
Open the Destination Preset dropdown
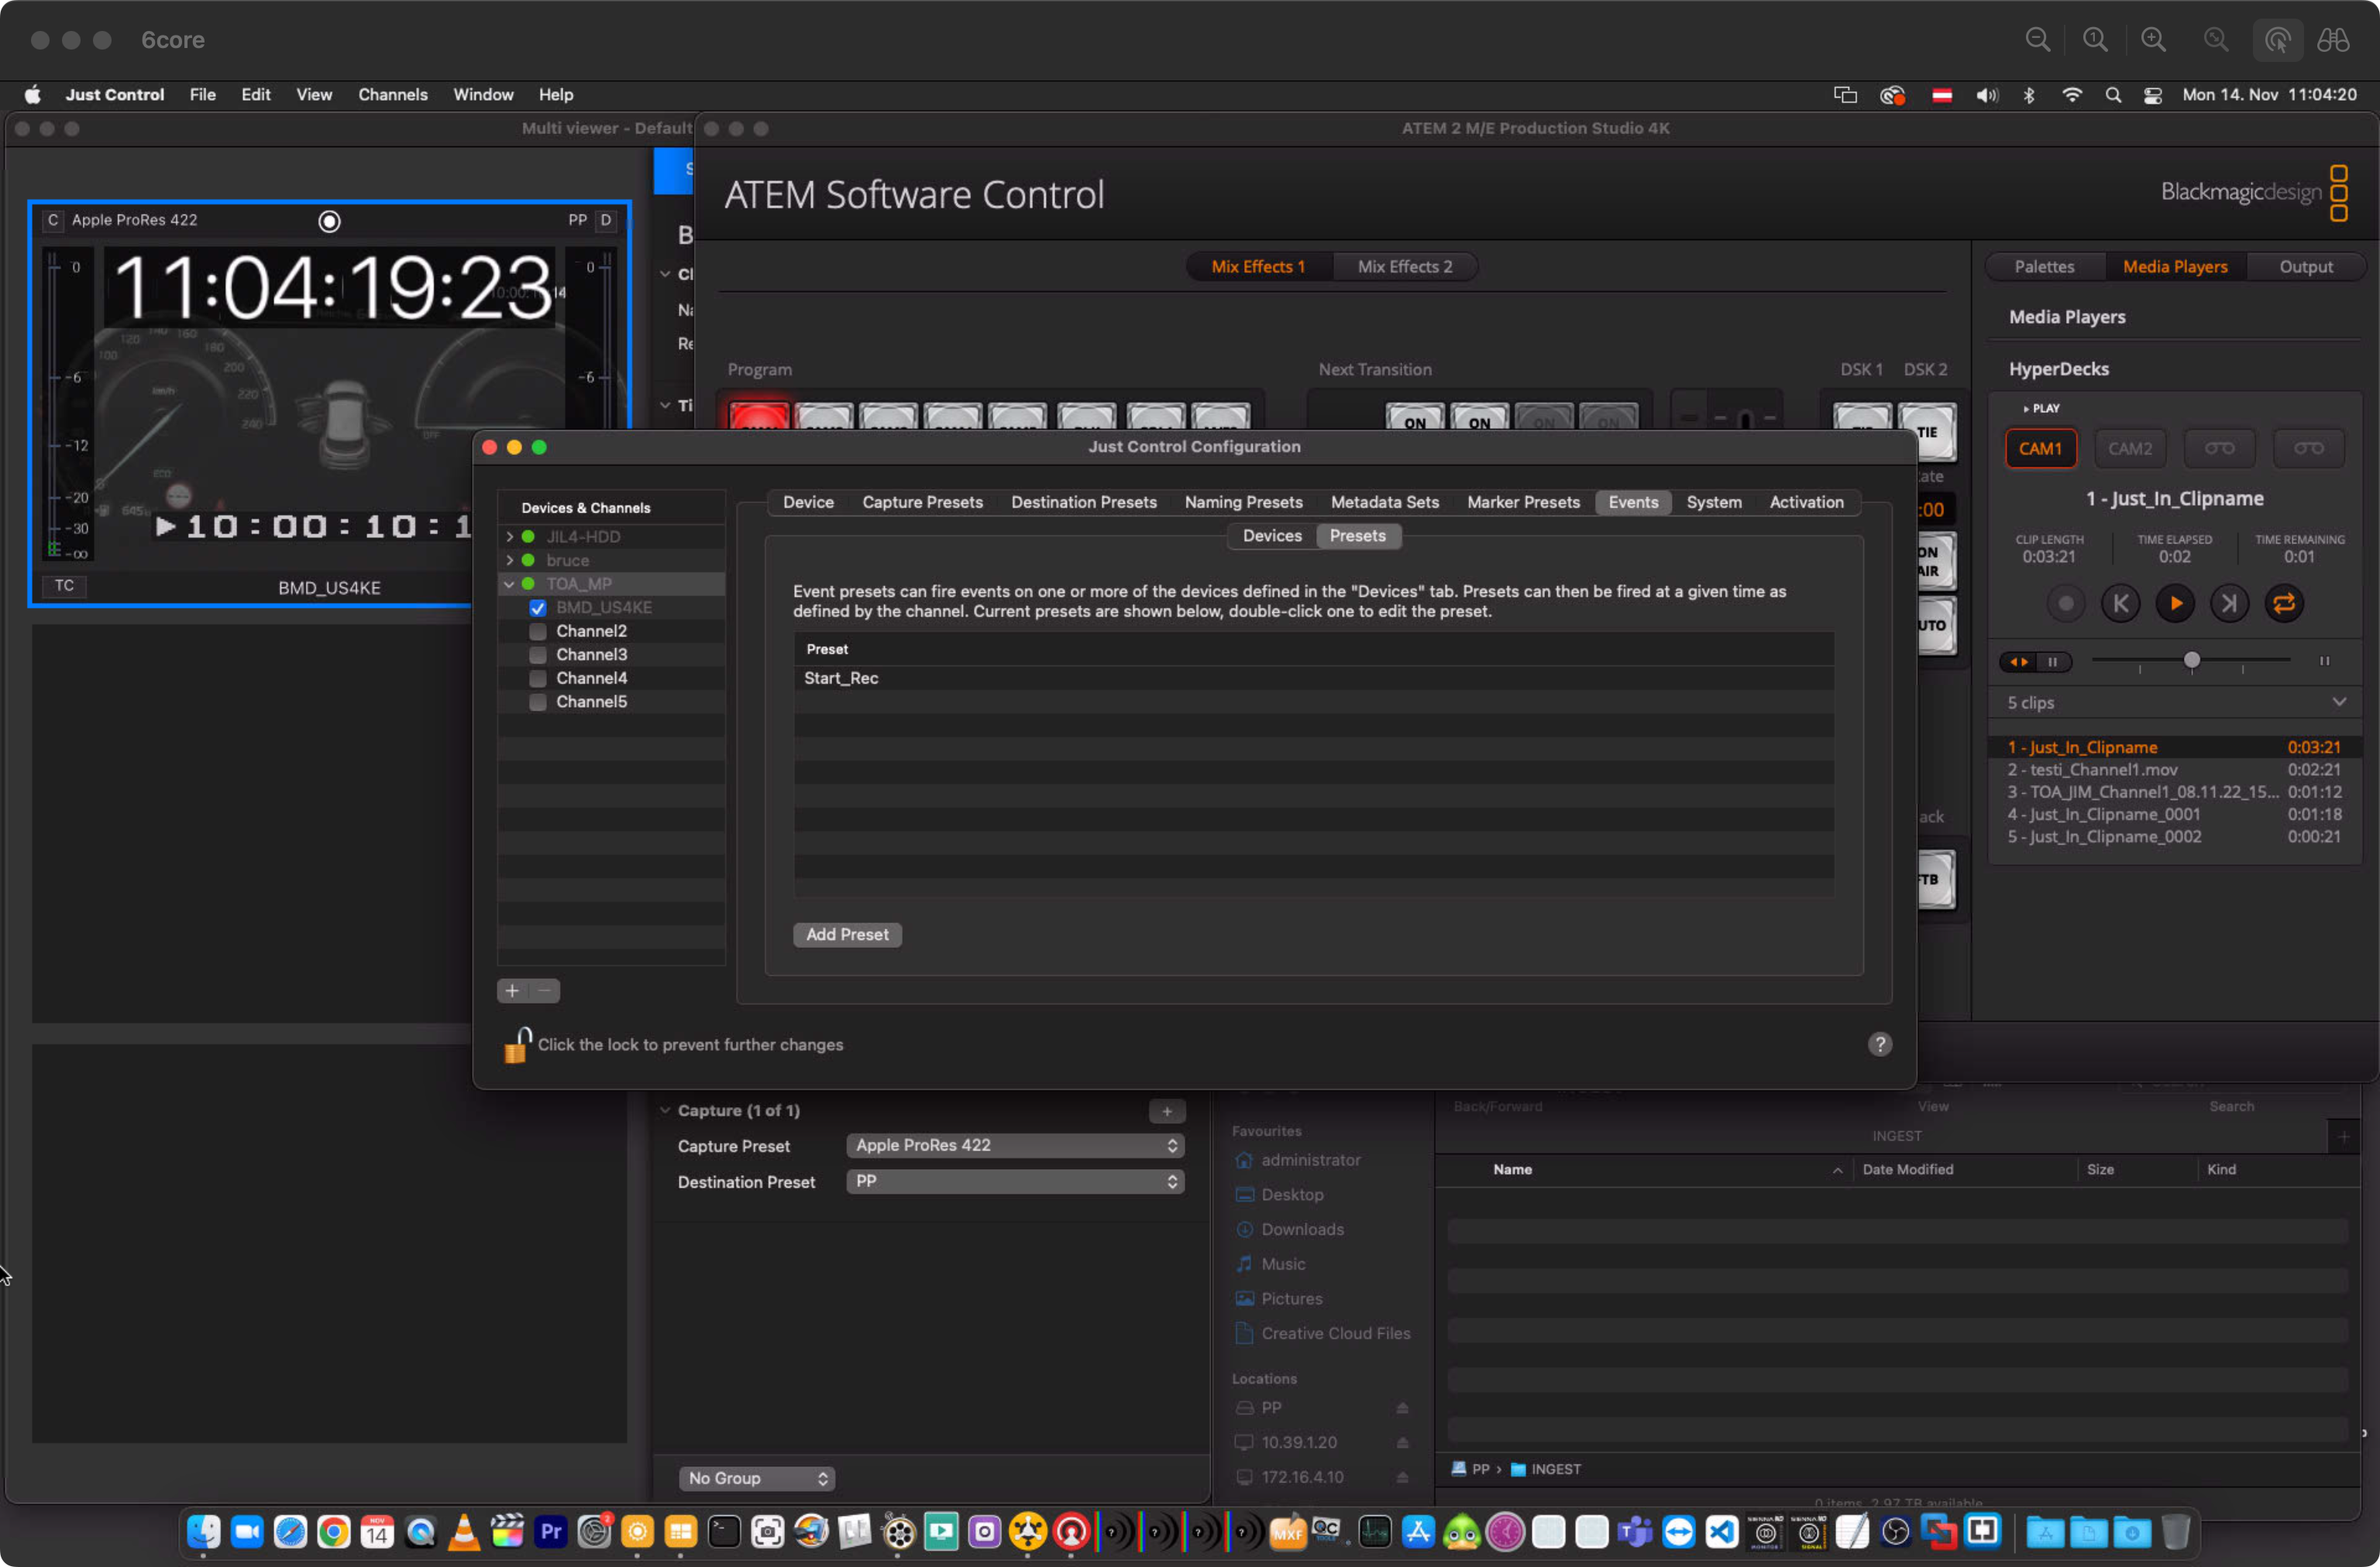(x=1015, y=1181)
